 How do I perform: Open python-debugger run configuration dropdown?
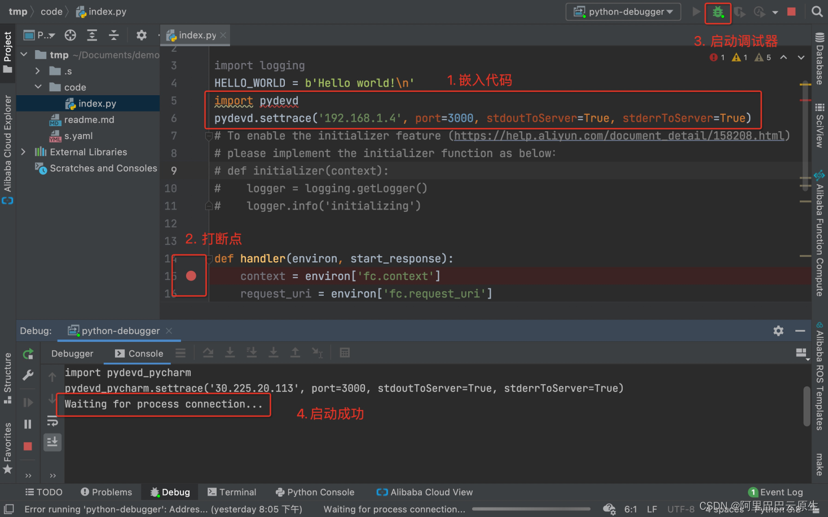click(623, 12)
